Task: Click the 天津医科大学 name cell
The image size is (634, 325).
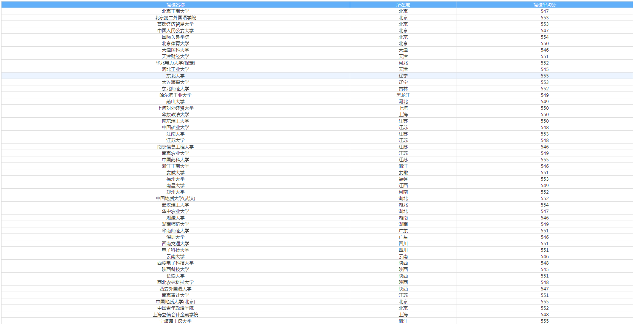Action: [x=175, y=50]
